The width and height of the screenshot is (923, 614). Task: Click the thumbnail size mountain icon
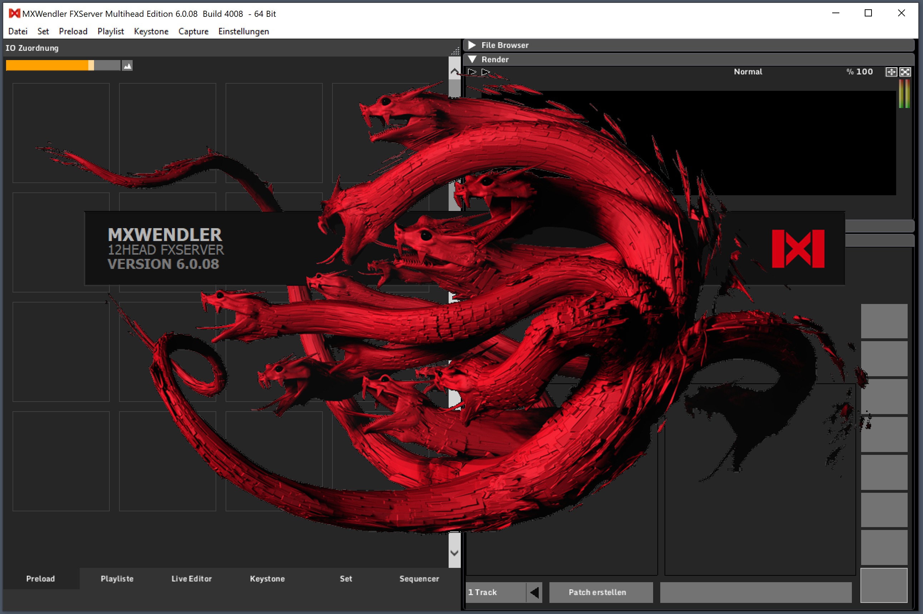[127, 66]
